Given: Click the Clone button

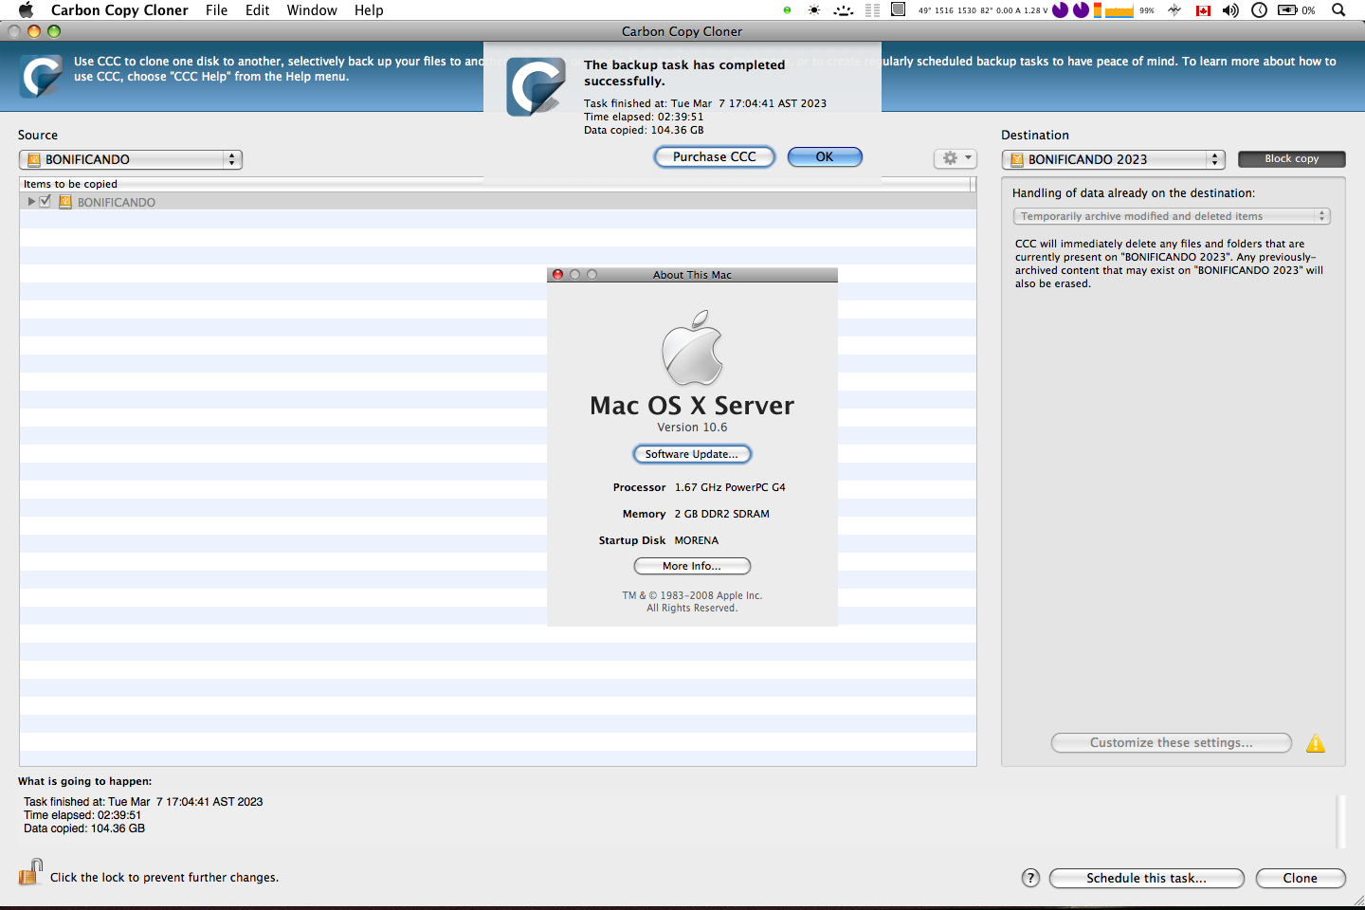Looking at the screenshot, I should coord(1300,878).
